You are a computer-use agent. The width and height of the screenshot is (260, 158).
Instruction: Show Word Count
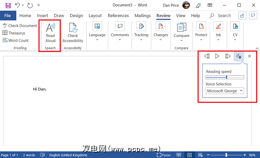coord(16,40)
